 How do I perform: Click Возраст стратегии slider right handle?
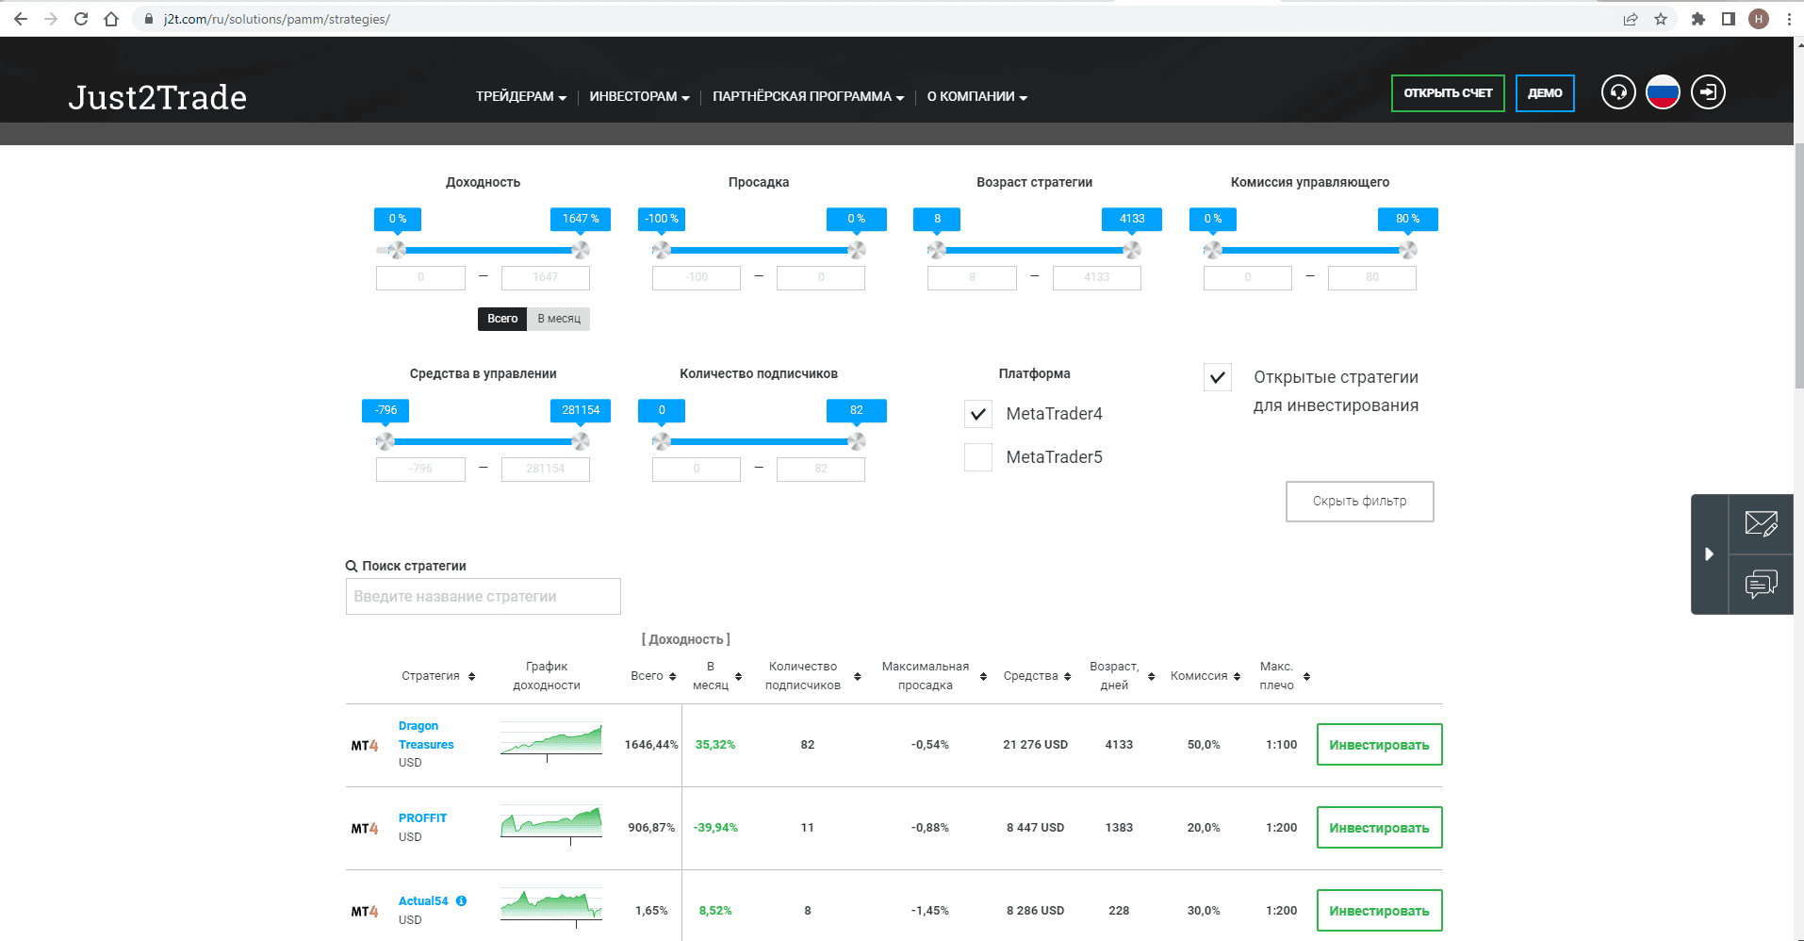pyautogui.click(x=1132, y=250)
